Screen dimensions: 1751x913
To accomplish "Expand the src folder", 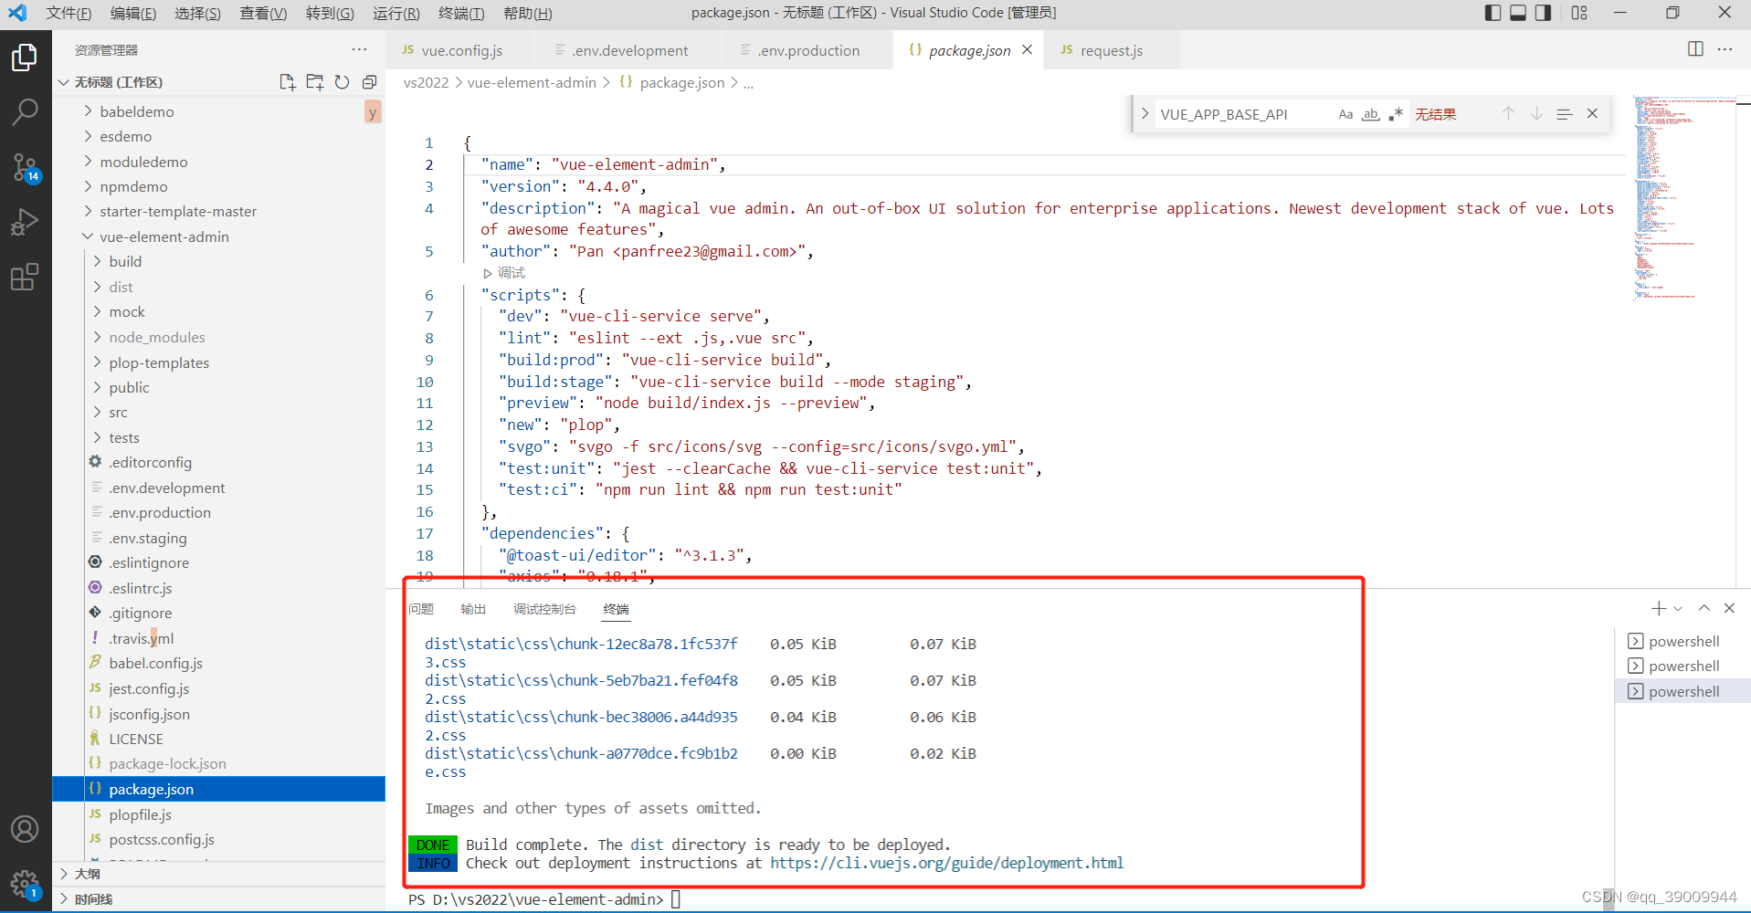I will tap(119, 412).
